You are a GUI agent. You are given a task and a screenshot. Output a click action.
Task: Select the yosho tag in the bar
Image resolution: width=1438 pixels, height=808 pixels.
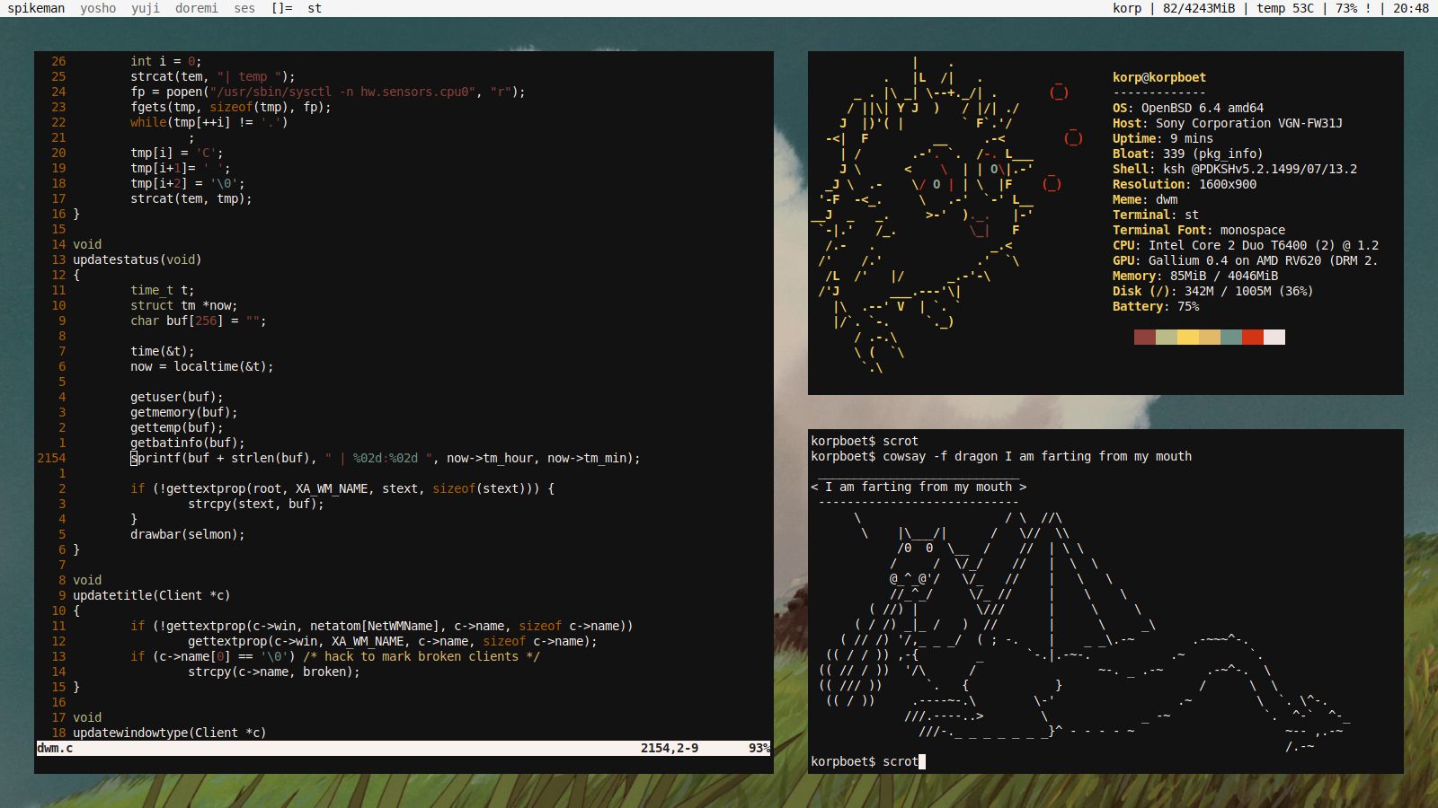(98, 8)
